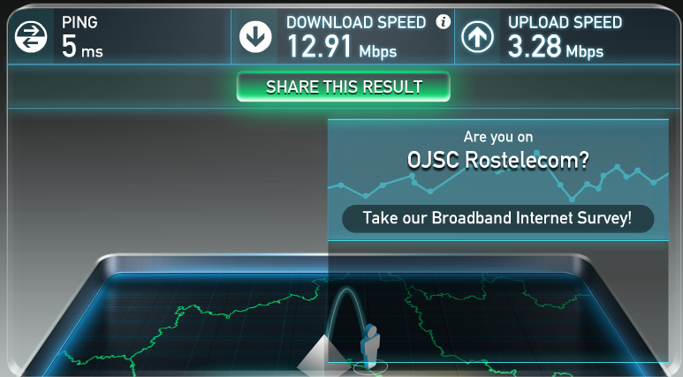Click the upload speed up-arrow icon
Viewport: 683px width, 377px height.
477,37
